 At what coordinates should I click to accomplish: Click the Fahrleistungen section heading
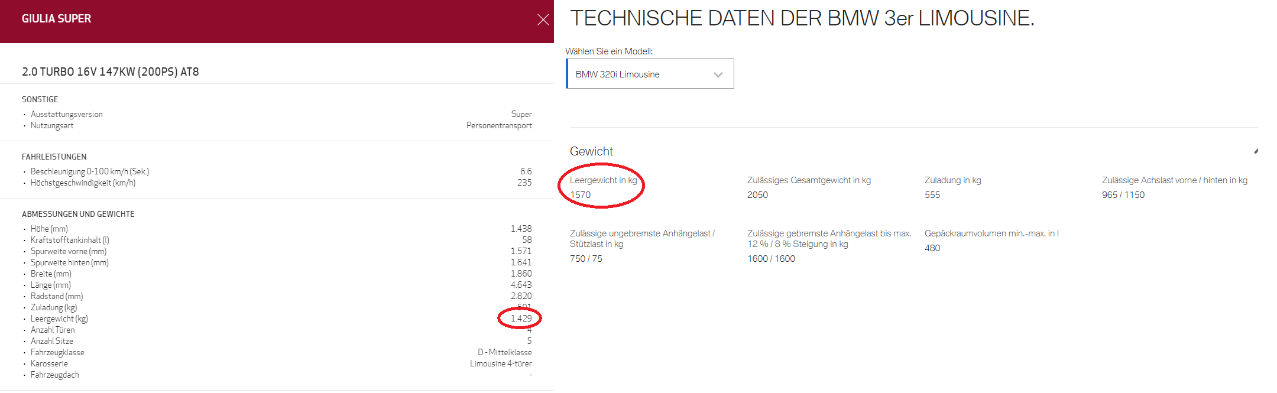pyautogui.click(x=54, y=157)
